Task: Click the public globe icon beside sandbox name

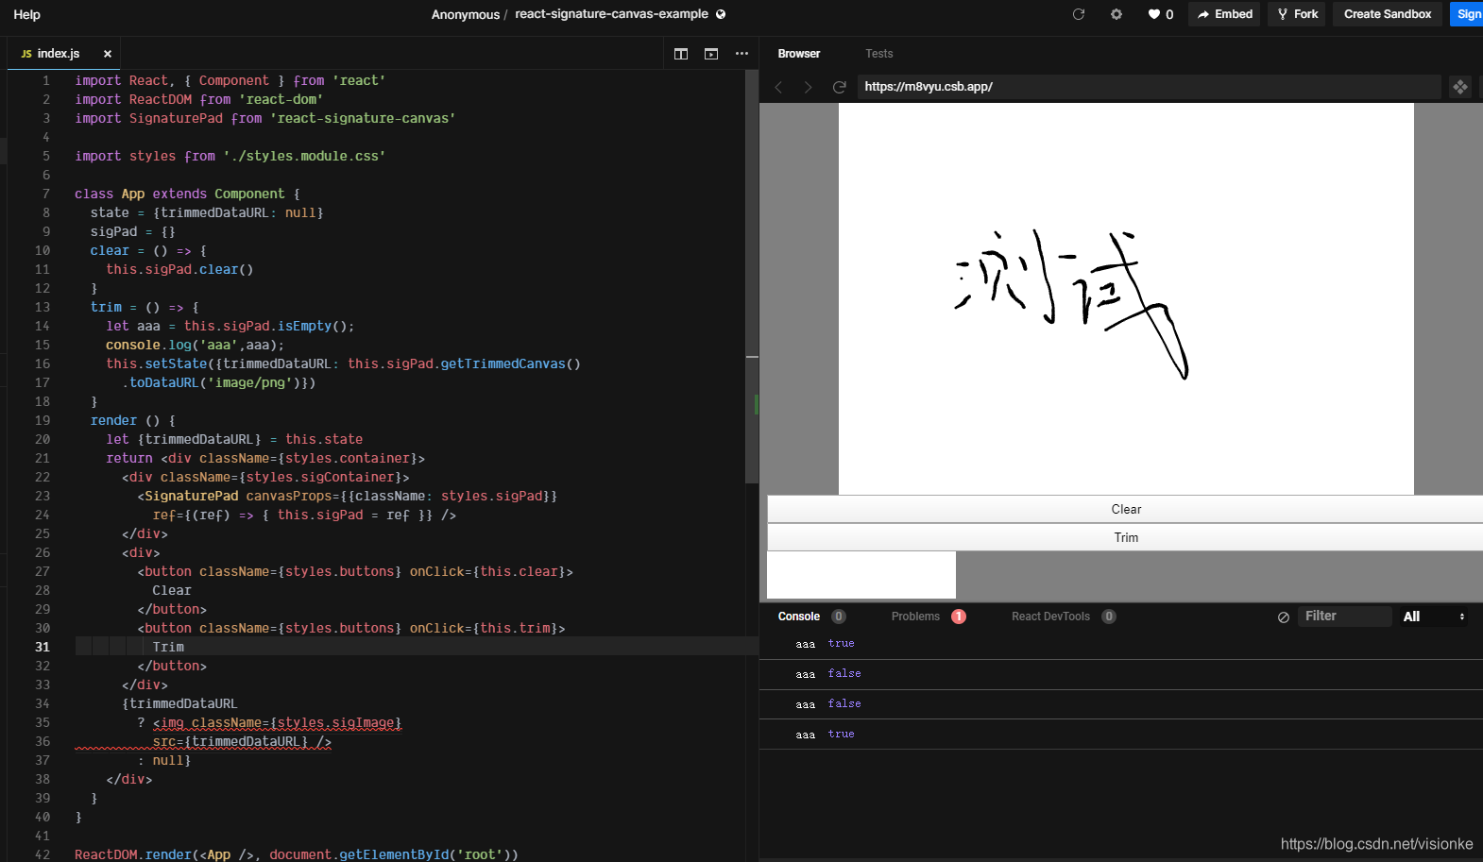Action: point(721,14)
